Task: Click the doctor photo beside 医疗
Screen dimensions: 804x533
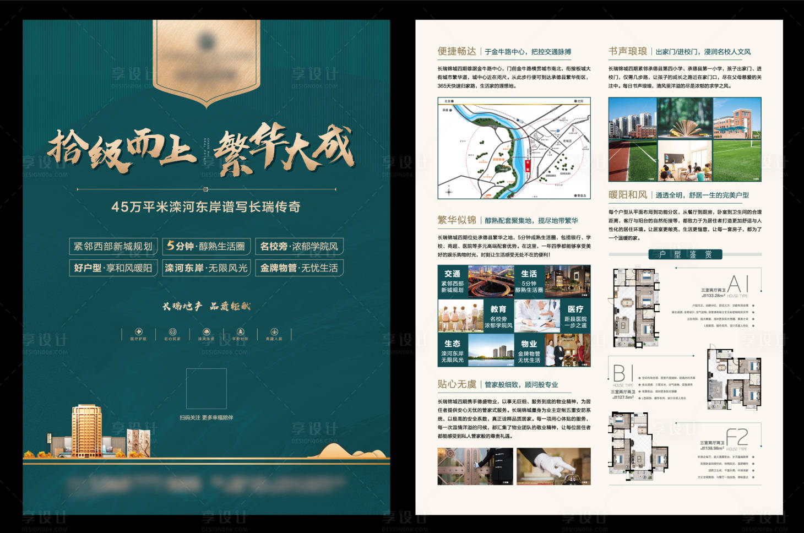Action: (537, 316)
